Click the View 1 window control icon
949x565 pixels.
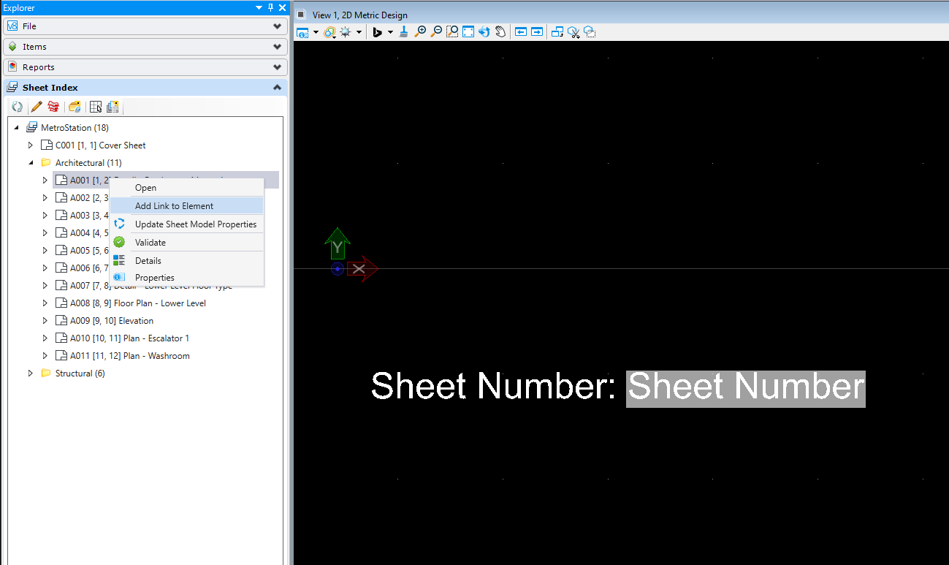(x=301, y=15)
